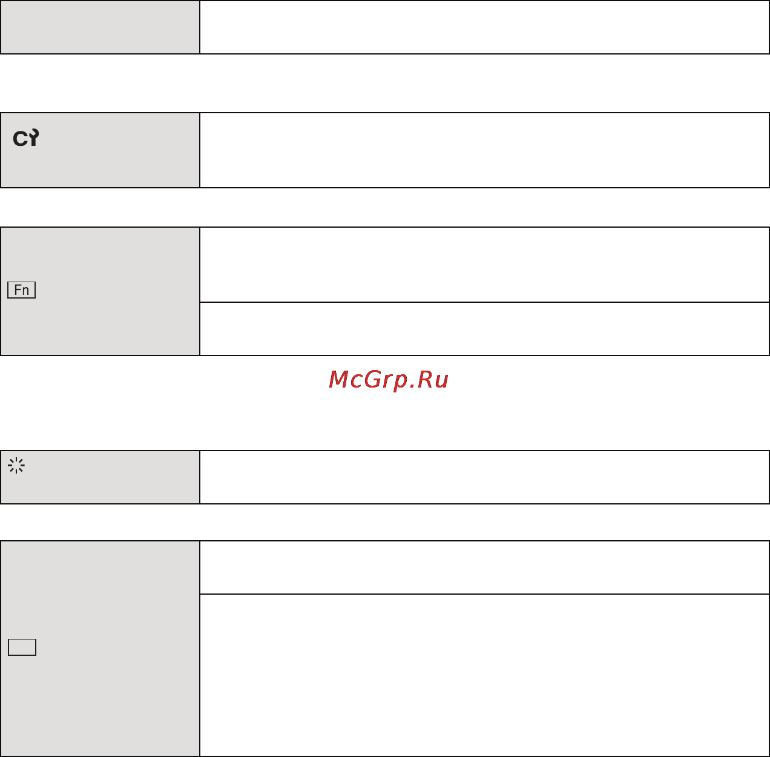Image resolution: width=770 pixels, height=757 pixels.
Task: Click the boxed Fn key icon
Action: 22,290
